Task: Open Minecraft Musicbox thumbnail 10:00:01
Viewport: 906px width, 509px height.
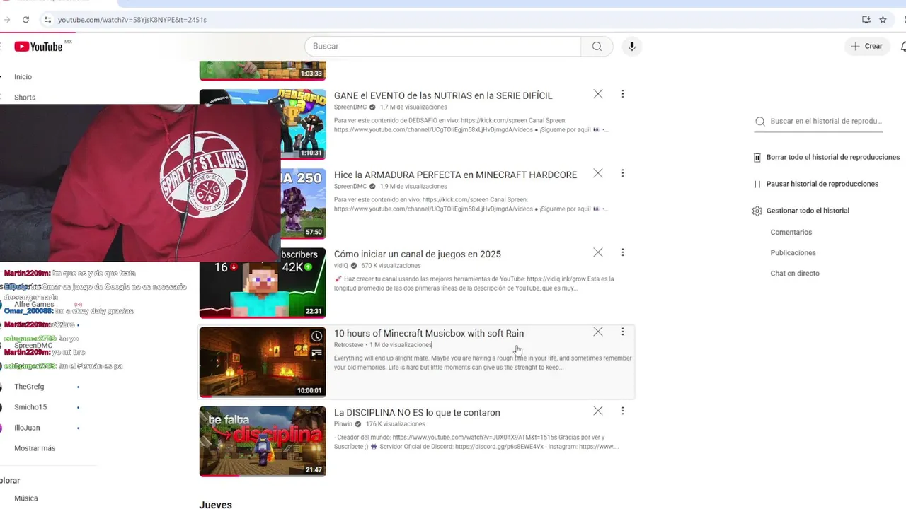Action: point(263,362)
